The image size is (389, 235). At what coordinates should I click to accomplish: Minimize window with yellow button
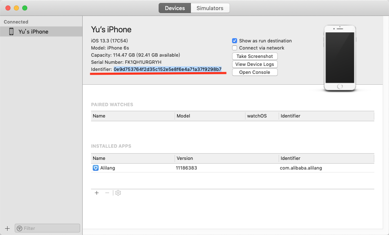click(16, 8)
